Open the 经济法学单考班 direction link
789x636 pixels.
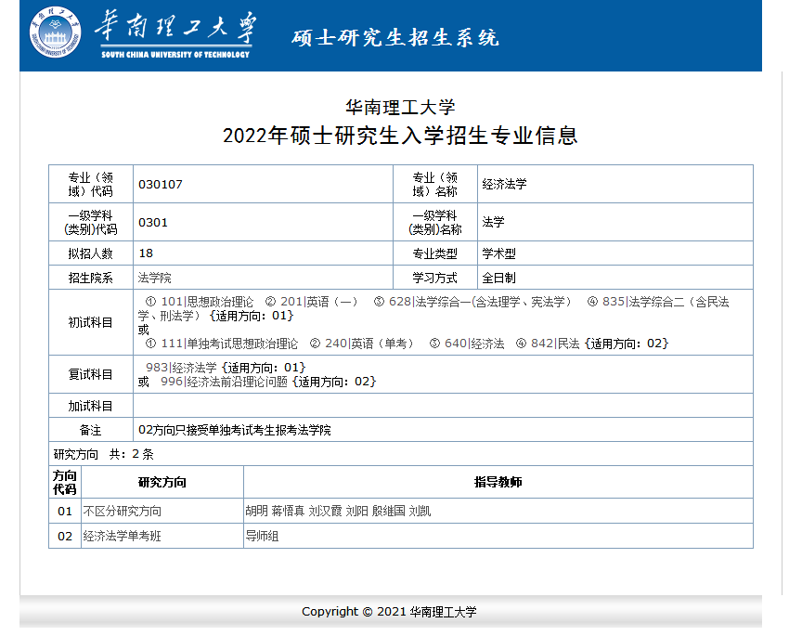pos(123,537)
